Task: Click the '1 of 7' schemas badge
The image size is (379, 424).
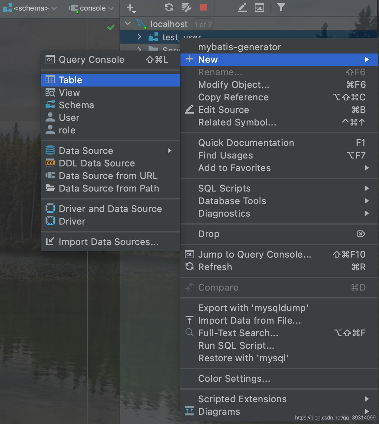Action: [203, 24]
